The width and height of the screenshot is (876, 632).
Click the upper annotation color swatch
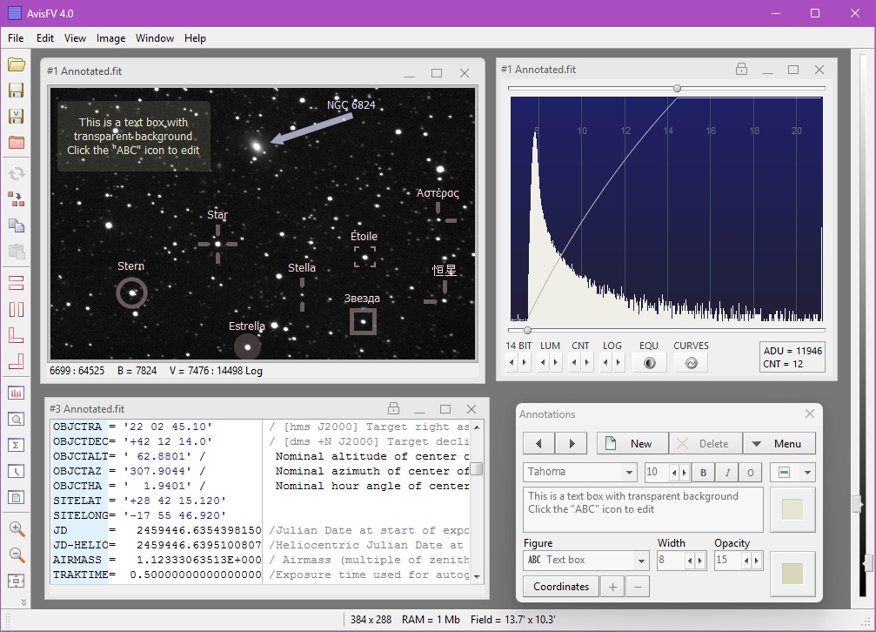click(x=792, y=509)
